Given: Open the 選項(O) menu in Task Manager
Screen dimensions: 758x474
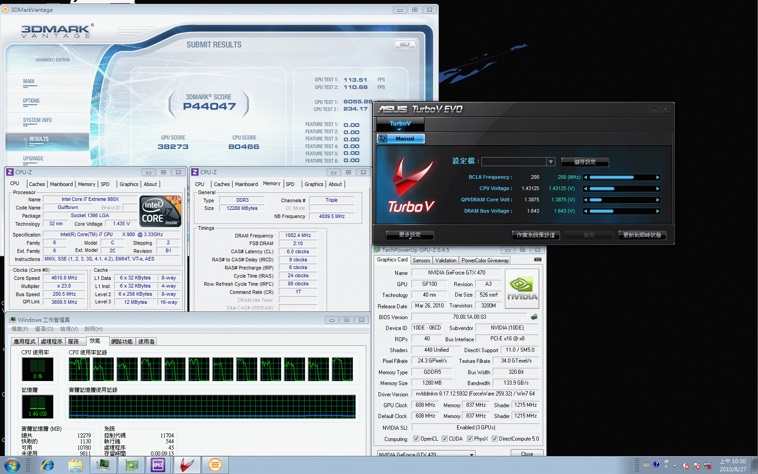Looking at the screenshot, I should coord(44,329).
